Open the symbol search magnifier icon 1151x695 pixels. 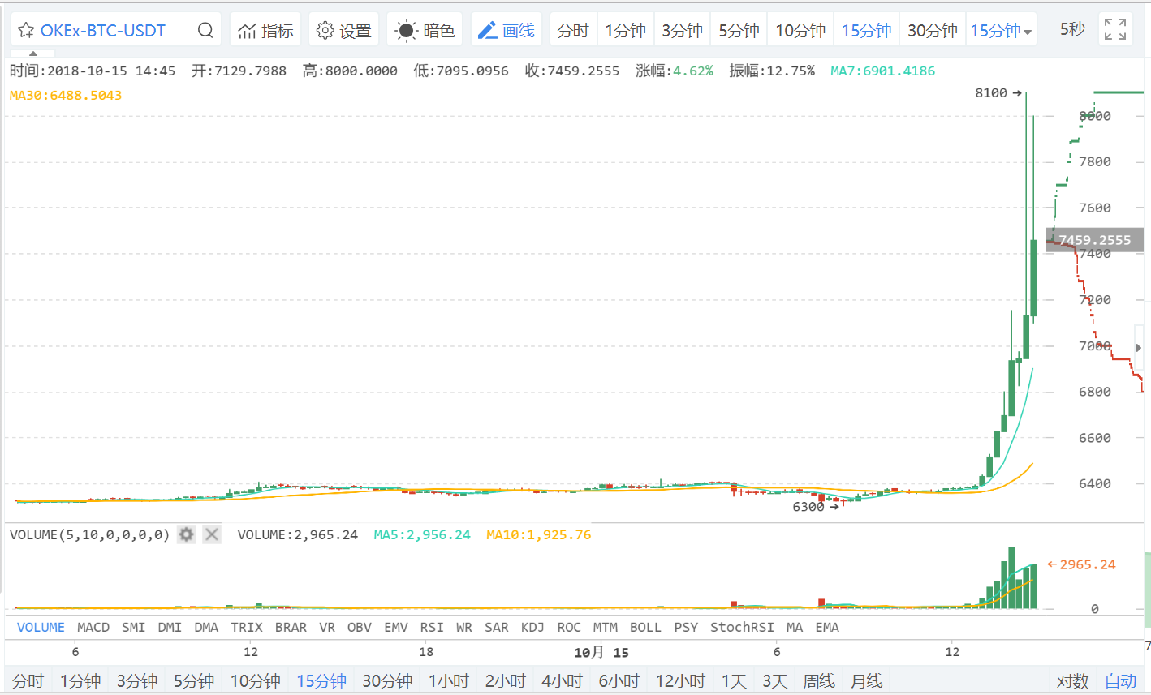point(205,31)
